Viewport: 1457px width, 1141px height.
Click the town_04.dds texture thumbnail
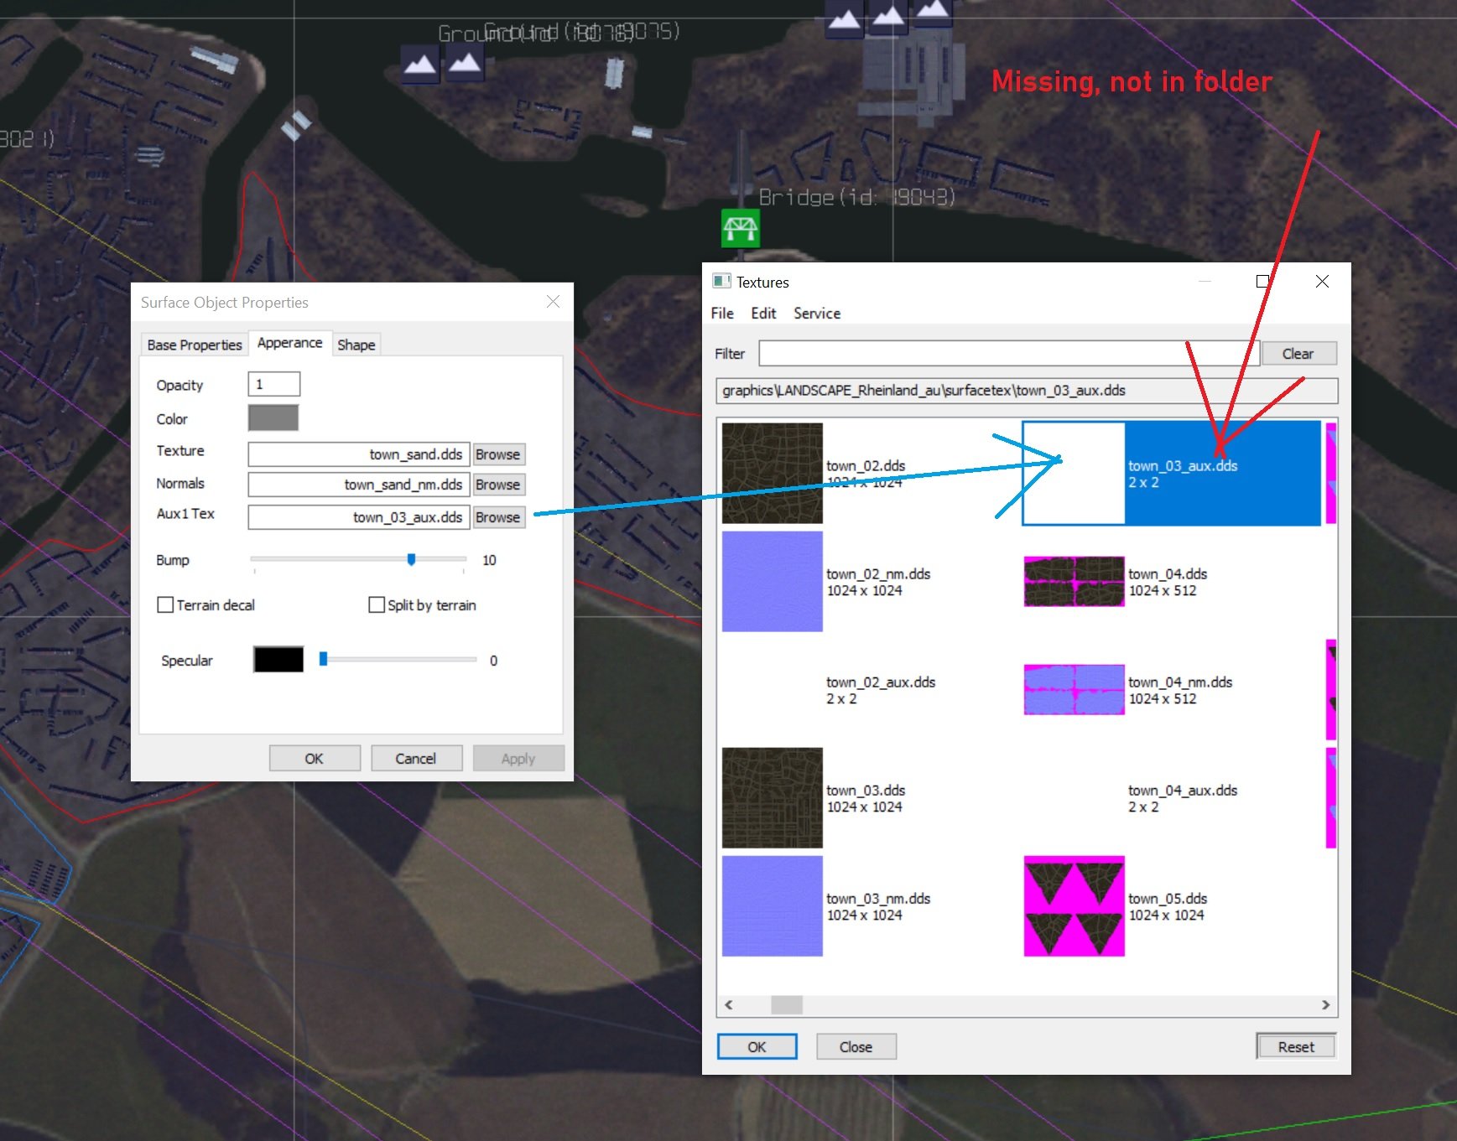pos(1074,581)
